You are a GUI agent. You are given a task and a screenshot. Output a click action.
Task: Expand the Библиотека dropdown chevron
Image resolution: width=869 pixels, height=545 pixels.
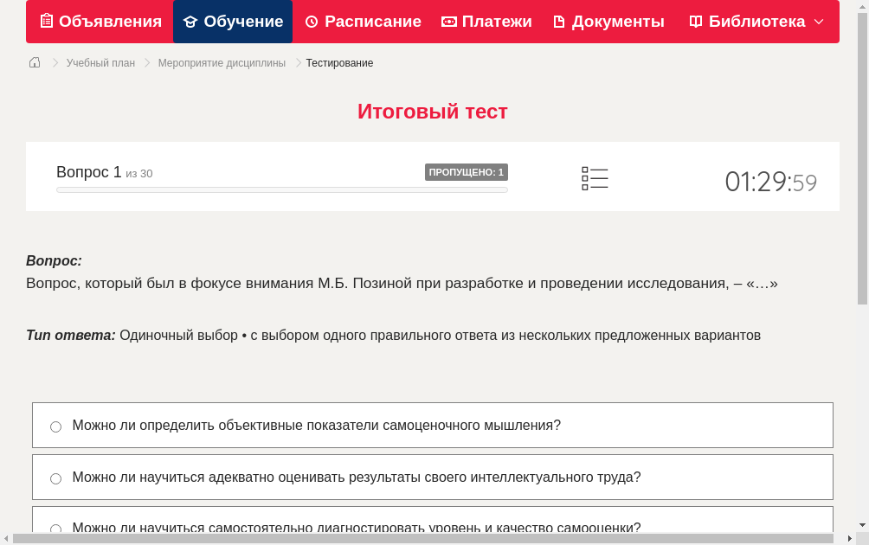(821, 22)
